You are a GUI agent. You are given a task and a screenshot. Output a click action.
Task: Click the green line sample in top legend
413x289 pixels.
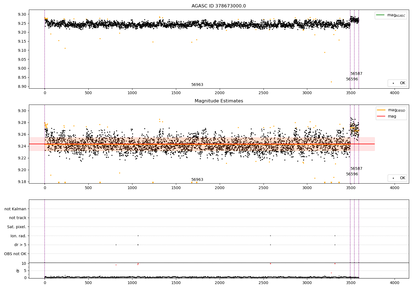coord(381,15)
